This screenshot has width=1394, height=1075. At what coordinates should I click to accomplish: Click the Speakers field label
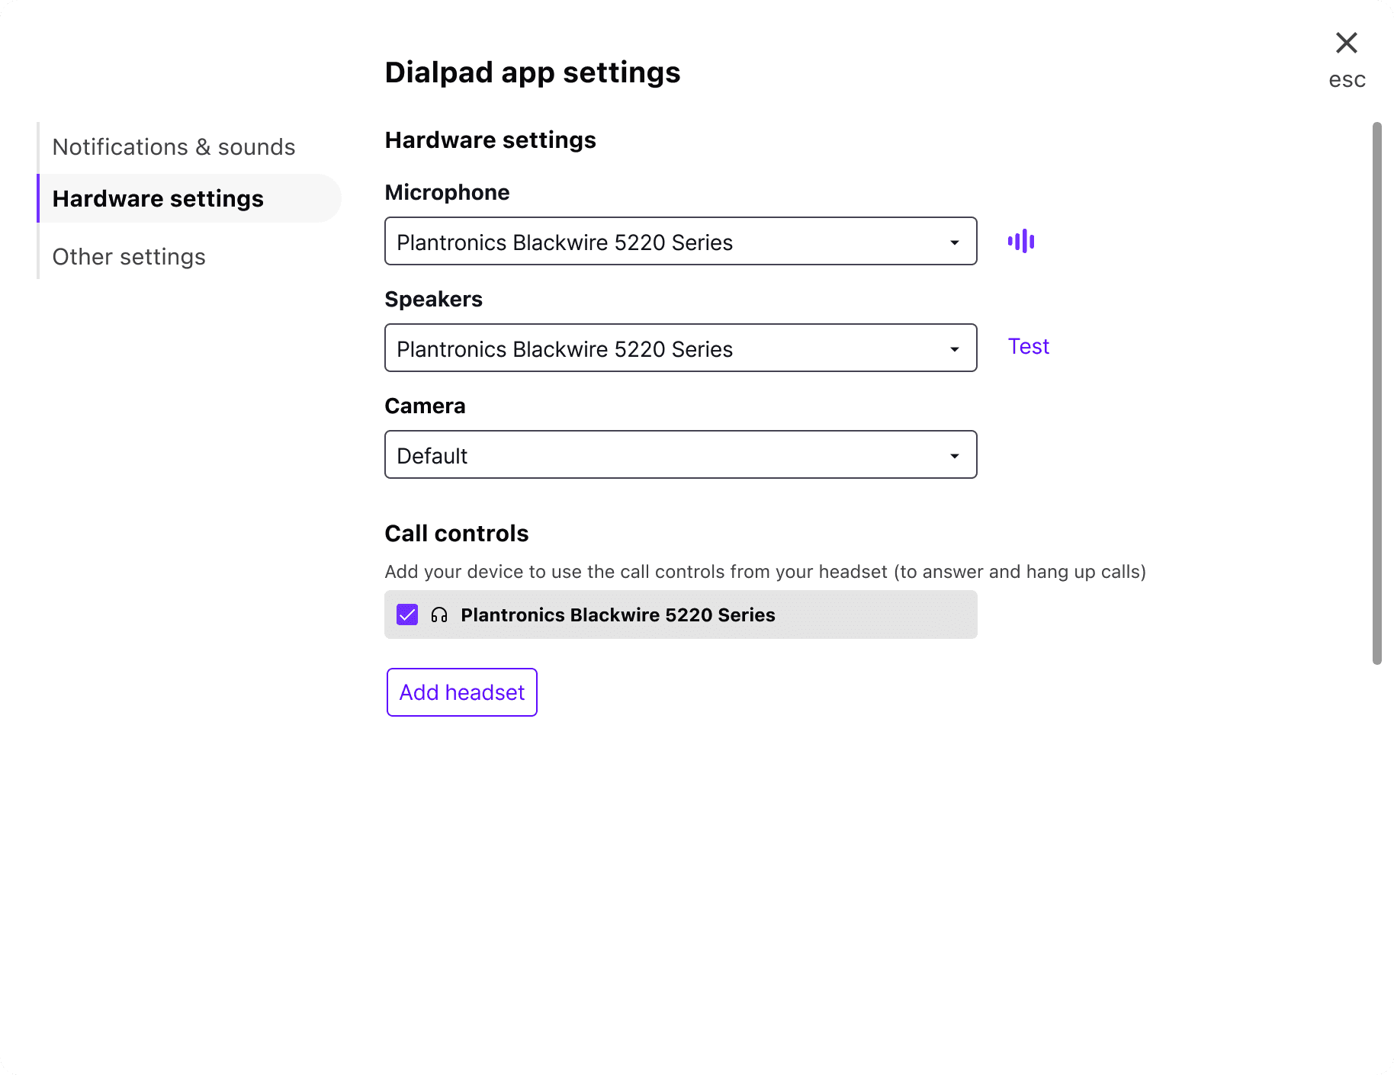(433, 300)
